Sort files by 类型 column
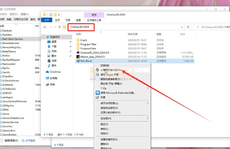The image size is (230, 149). (159, 34)
